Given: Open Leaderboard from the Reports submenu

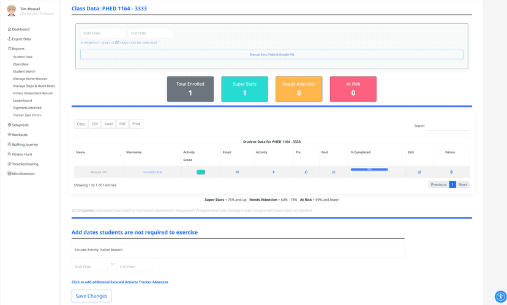Looking at the screenshot, I should 23,100.
